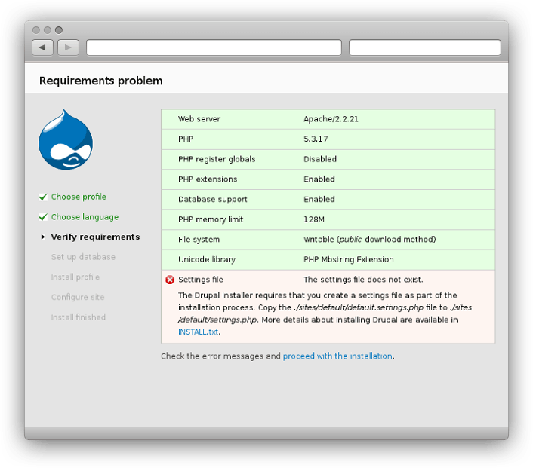Focus the browser search field

point(425,47)
